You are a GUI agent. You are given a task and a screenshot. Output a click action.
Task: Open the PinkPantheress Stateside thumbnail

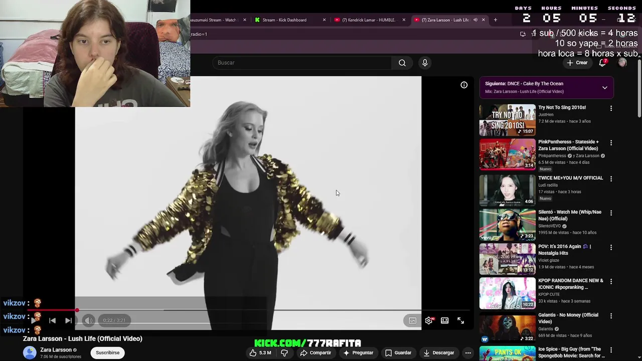[508, 154]
